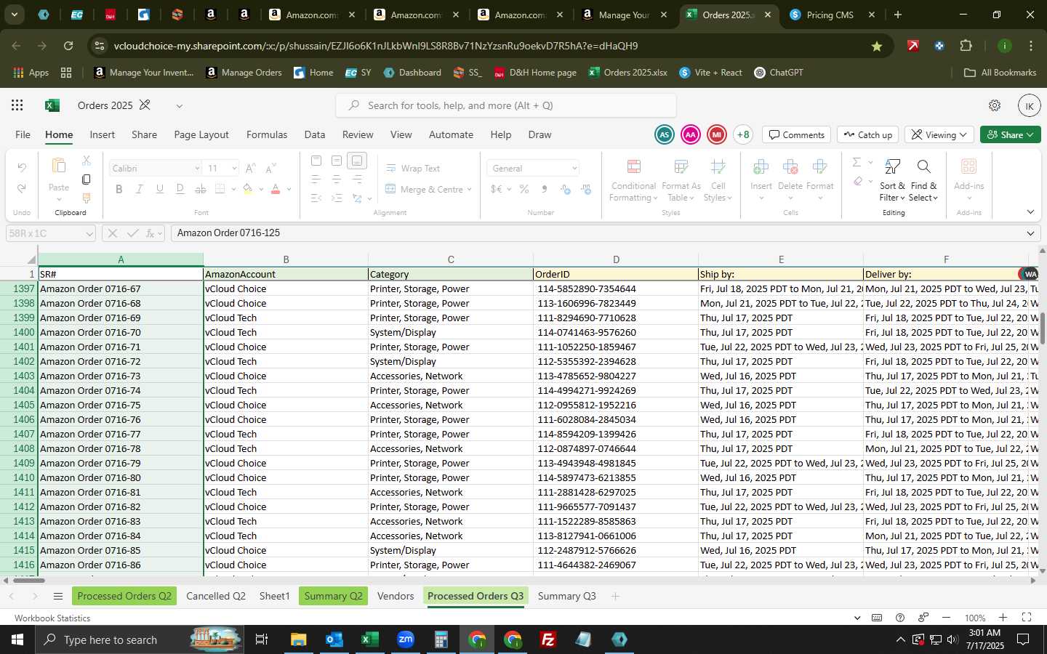Click the Redo icon in the ribbon

(x=22, y=188)
